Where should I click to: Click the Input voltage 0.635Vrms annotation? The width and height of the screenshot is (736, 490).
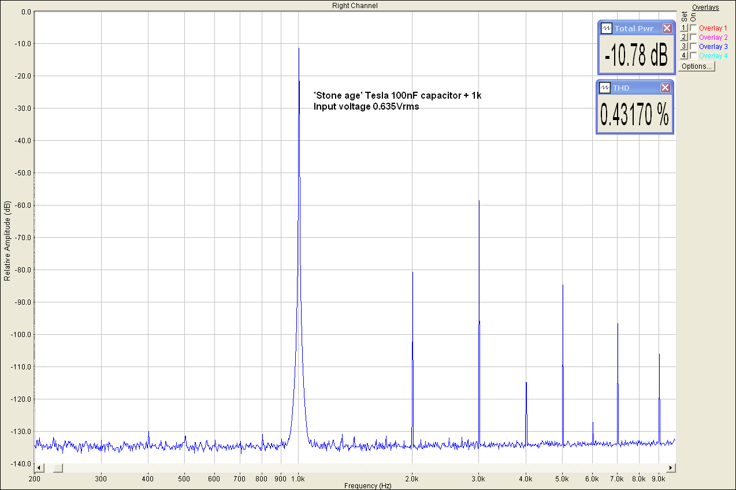(366, 106)
